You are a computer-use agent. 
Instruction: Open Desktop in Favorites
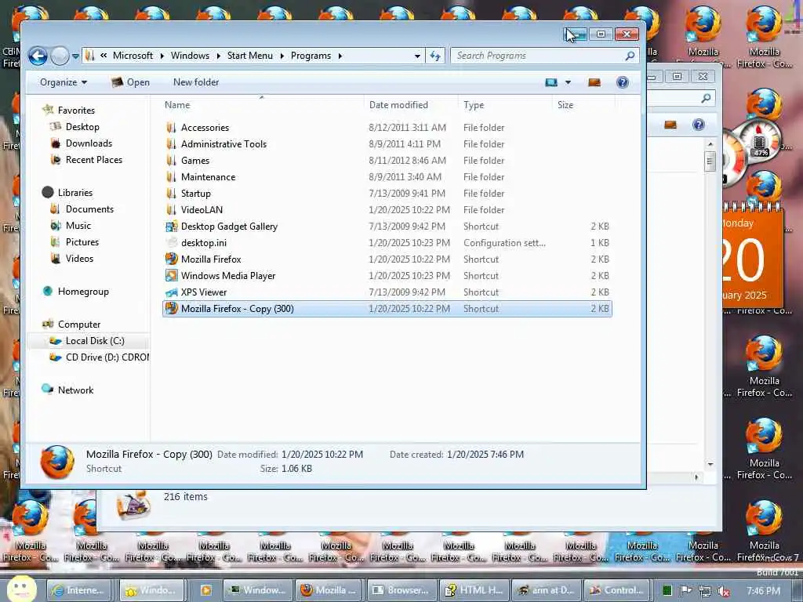[x=82, y=127]
